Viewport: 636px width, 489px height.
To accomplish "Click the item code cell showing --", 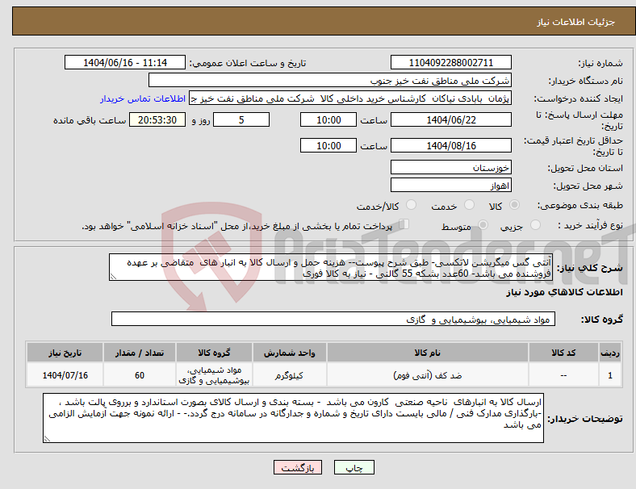I will click(563, 375).
